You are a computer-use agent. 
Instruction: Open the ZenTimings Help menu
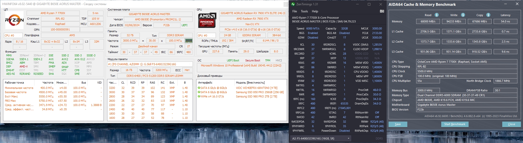(315, 11)
